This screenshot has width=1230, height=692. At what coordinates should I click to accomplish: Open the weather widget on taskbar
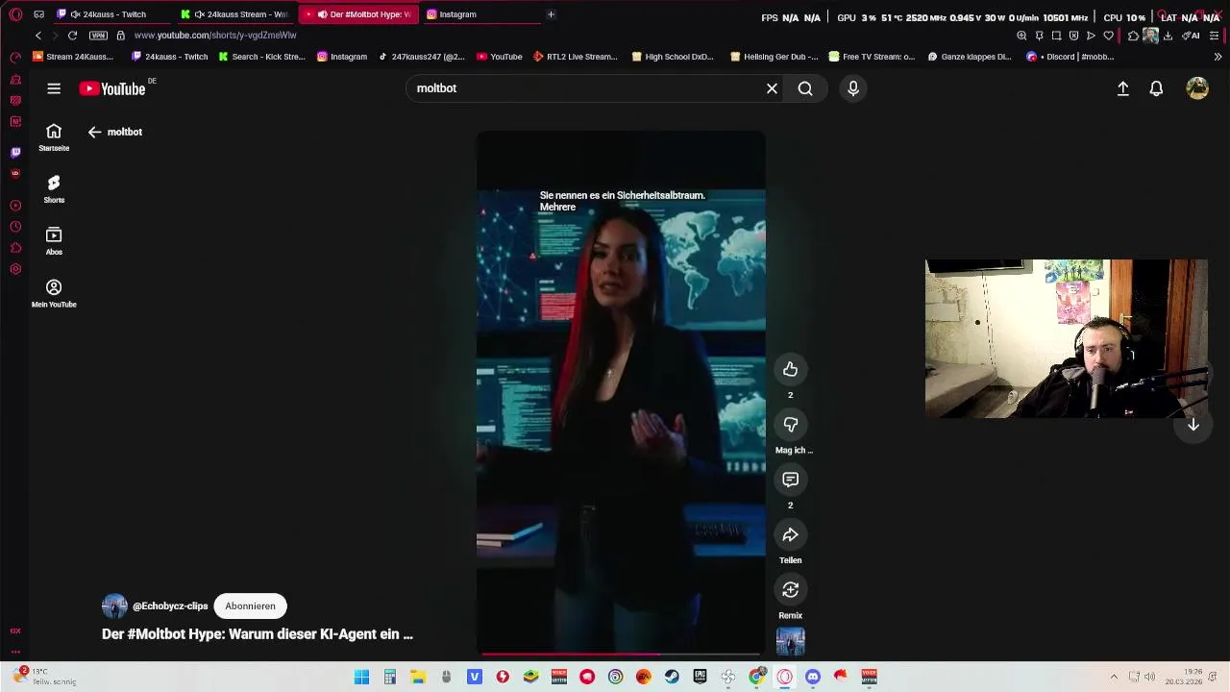point(43,677)
